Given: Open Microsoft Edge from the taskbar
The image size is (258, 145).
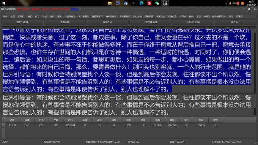Looking at the screenshot, I should click(x=142, y=3).
